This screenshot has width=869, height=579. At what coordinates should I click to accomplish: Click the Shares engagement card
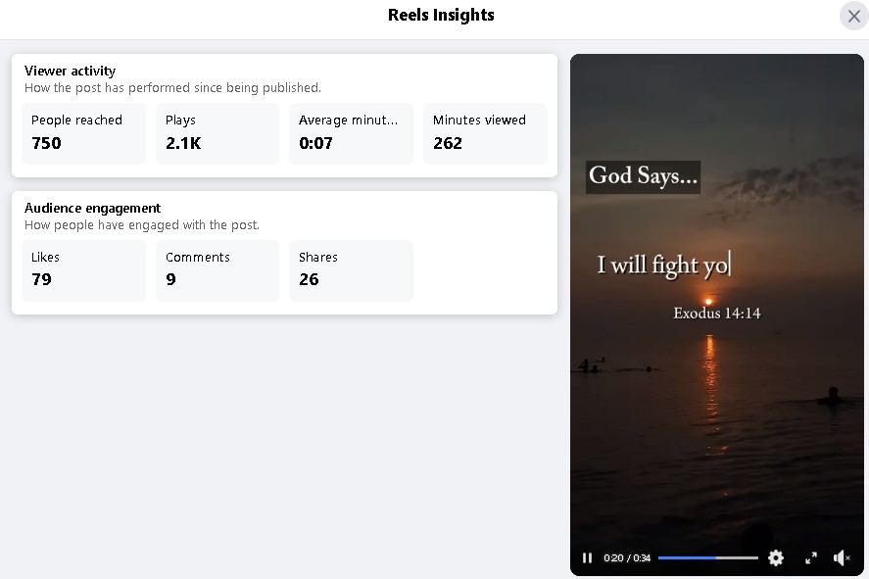click(x=351, y=270)
